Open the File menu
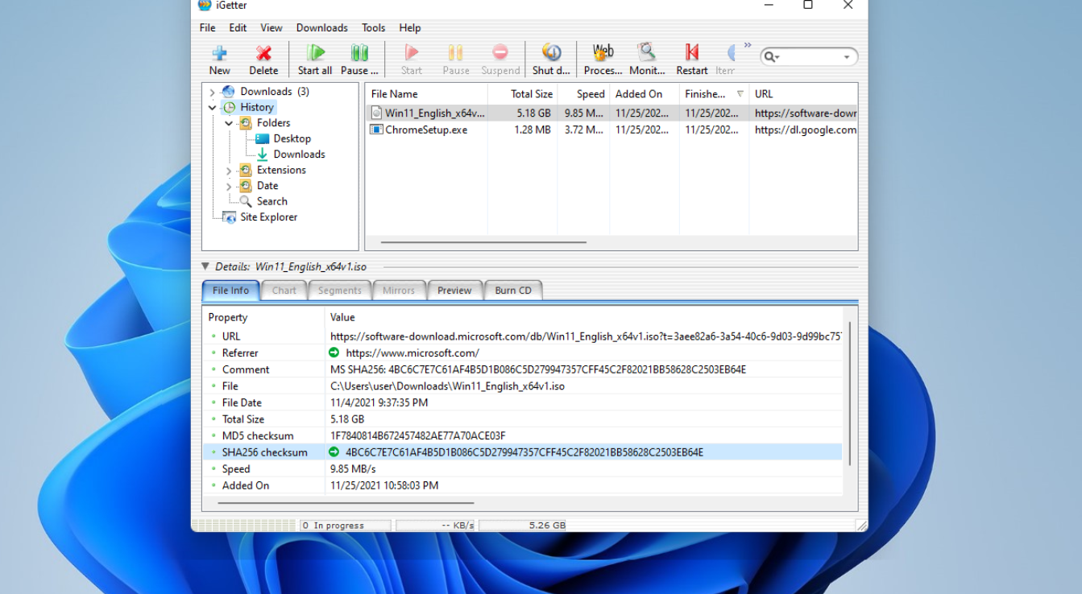Image resolution: width=1082 pixels, height=594 pixels. pyautogui.click(x=208, y=27)
